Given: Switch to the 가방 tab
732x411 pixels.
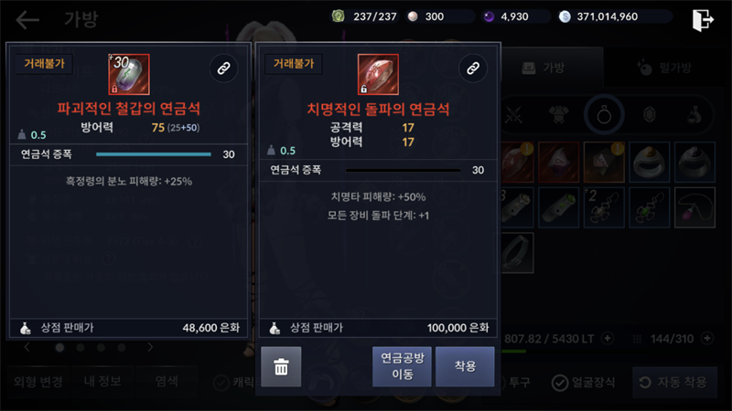Looking at the screenshot, I should [x=553, y=68].
